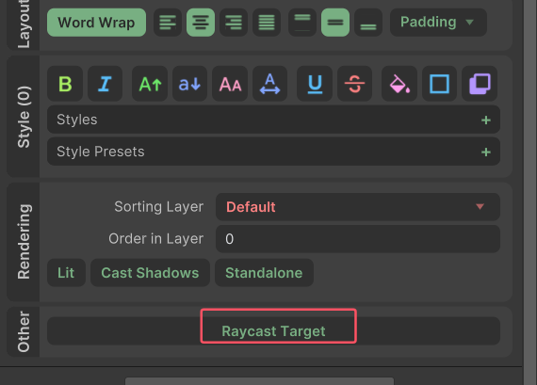
Task: Toggle Bold text style
Action: (x=65, y=84)
